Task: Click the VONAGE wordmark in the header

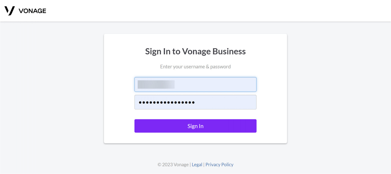Action: click(x=32, y=11)
